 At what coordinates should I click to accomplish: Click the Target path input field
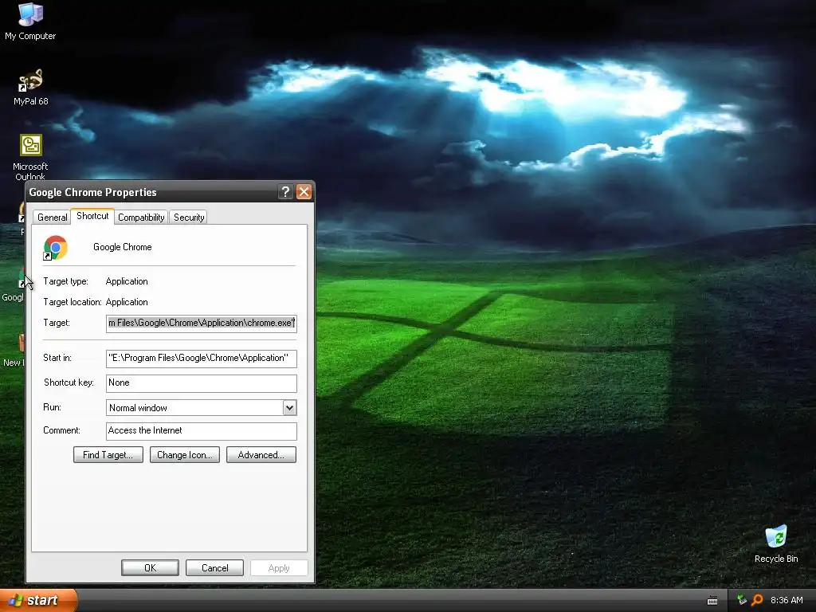point(202,324)
